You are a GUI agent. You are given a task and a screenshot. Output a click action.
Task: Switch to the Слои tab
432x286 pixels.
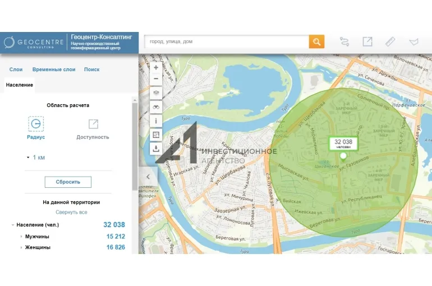[x=16, y=70]
